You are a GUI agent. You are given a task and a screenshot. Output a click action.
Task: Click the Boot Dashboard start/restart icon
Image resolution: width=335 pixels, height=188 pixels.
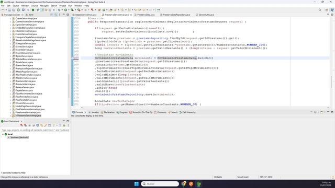coord(21,125)
